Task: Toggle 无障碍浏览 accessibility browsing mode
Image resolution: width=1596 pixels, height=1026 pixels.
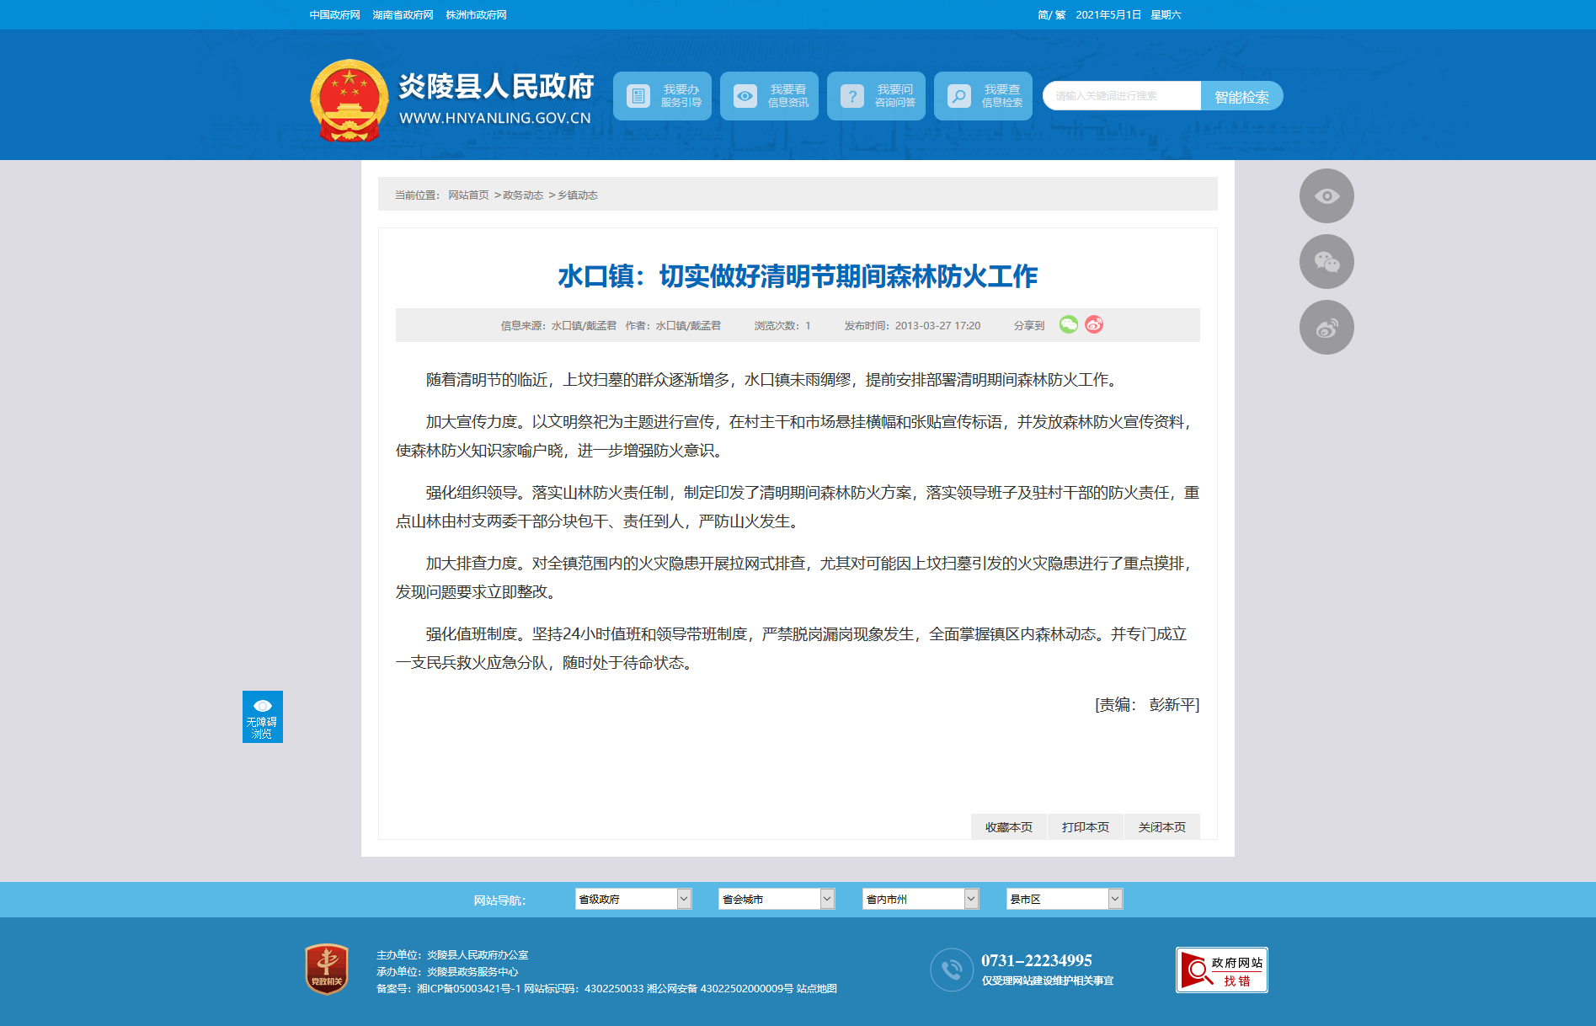Action: (263, 717)
